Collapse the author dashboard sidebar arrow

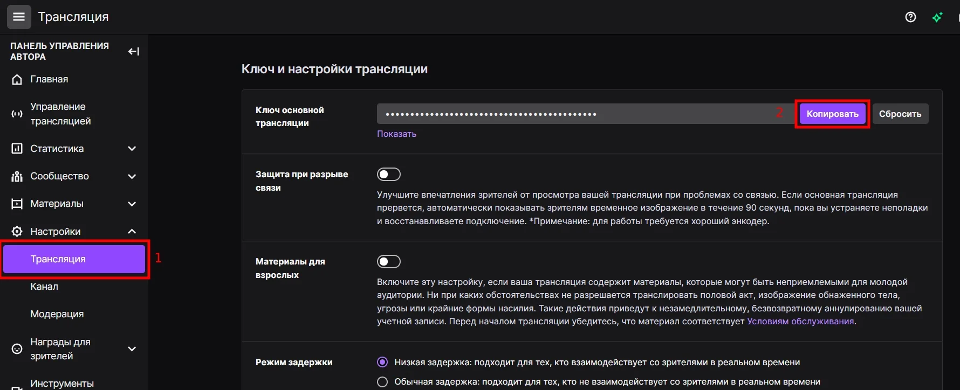tap(133, 52)
